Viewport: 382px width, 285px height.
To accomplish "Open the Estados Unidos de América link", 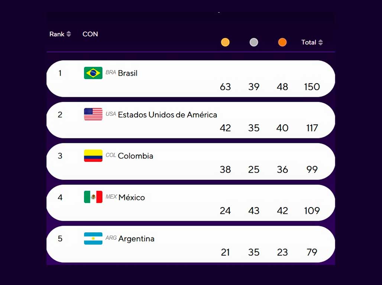I will tap(167, 115).
